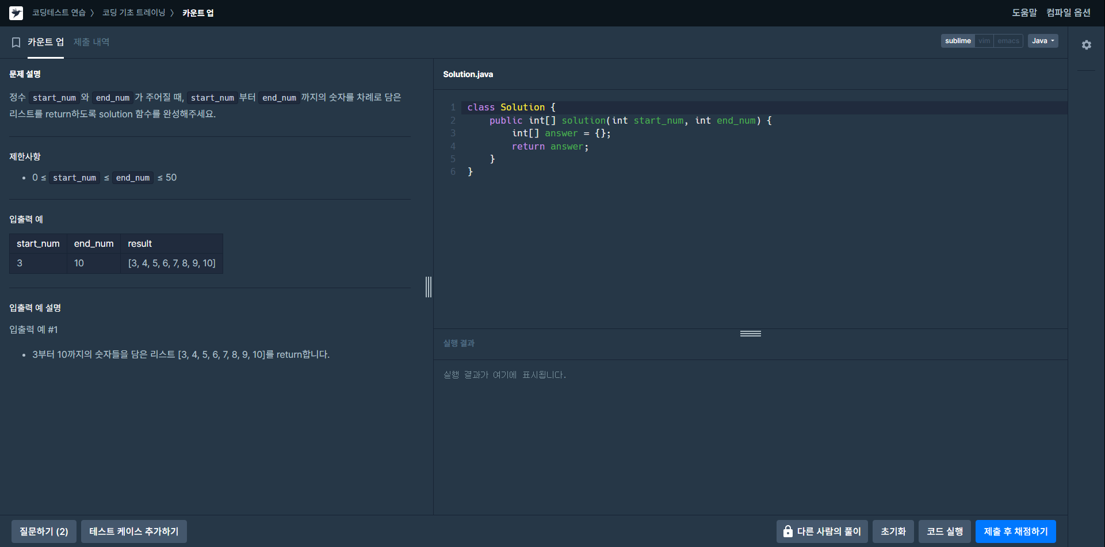Click line number 6 in the gutter
The height and width of the screenshot is (547, 1105).
point(453,172)
